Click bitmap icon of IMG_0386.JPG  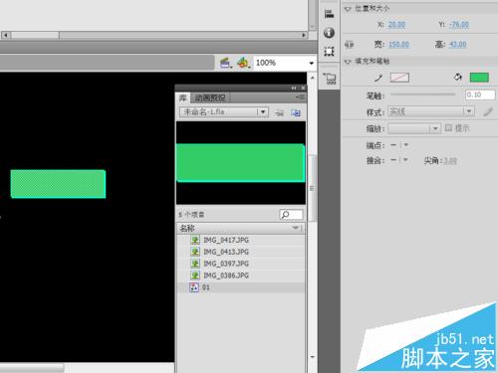195,276
